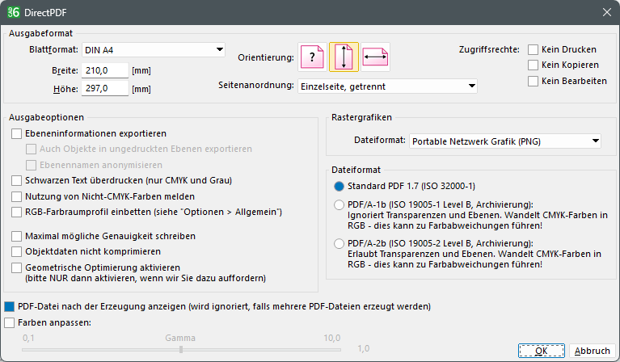Enable Kein Bearbeiten checkbox
The height and width of the screenshot is (362, 620).
[x=533, y=81]
